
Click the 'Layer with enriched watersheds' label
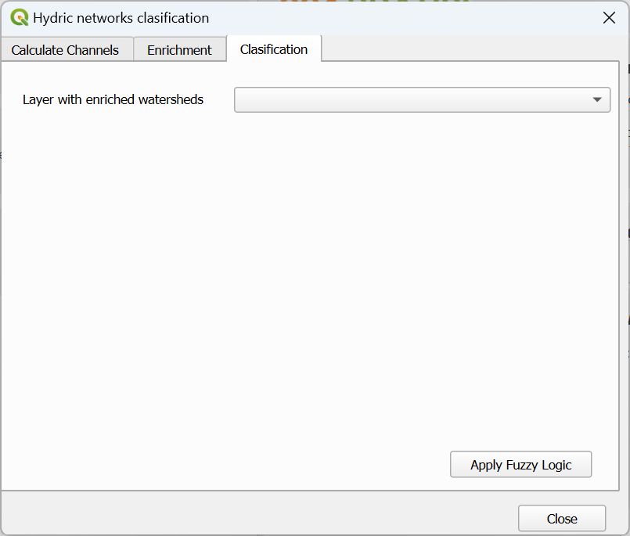(113, 99)
